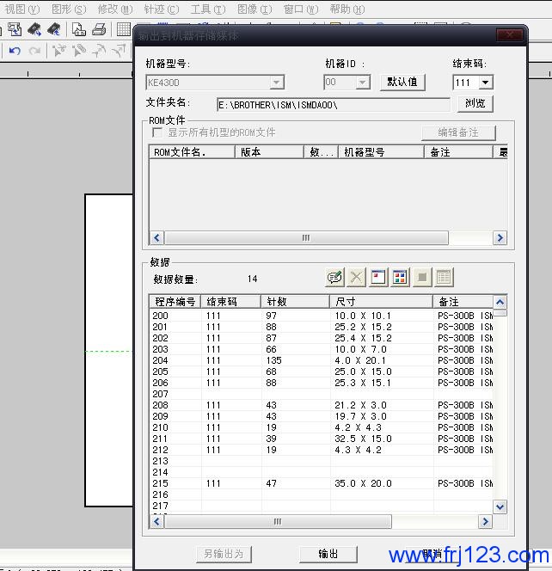This screenshot has width=552, height=571.
Task: Open the 修改(M) menu
Action: coord(114,9)
